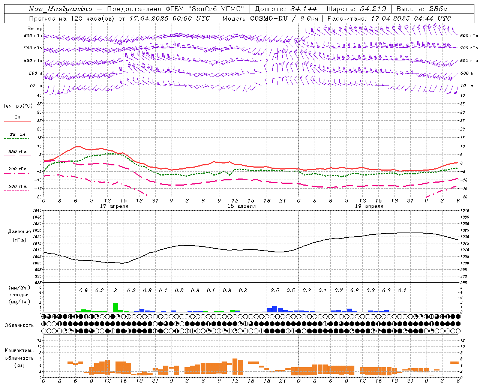480x384 pixels.
Task: Click the (гПа) unit label under Давление
Action: tap(19, 240)
